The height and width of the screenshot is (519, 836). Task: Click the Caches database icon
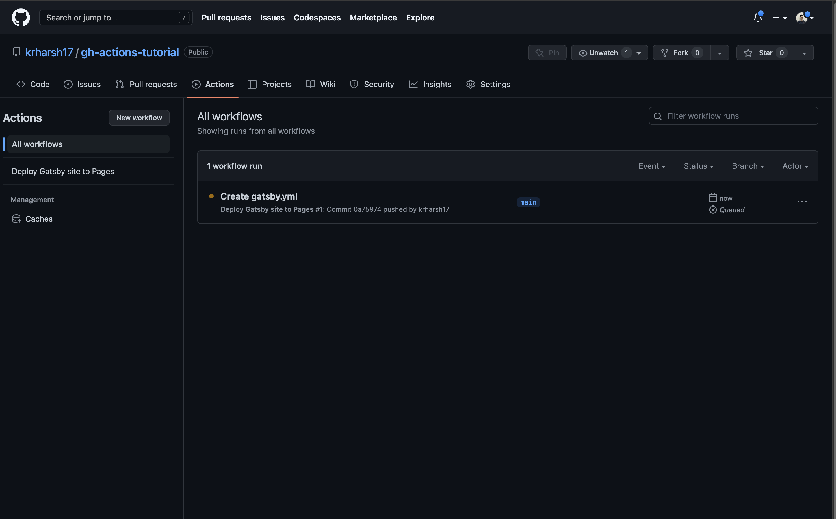point(16,219)
